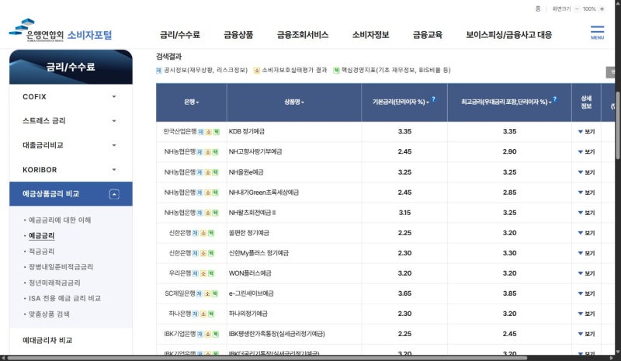The width and height of the screenshot is (621, 361).
Task: Open help icon beside 최고금리 header
Action: tap(554, 99)
